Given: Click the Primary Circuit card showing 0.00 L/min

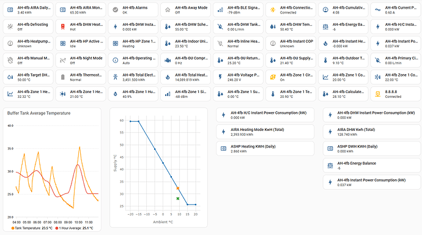Looking at the screenshot, I should point(396,60).
